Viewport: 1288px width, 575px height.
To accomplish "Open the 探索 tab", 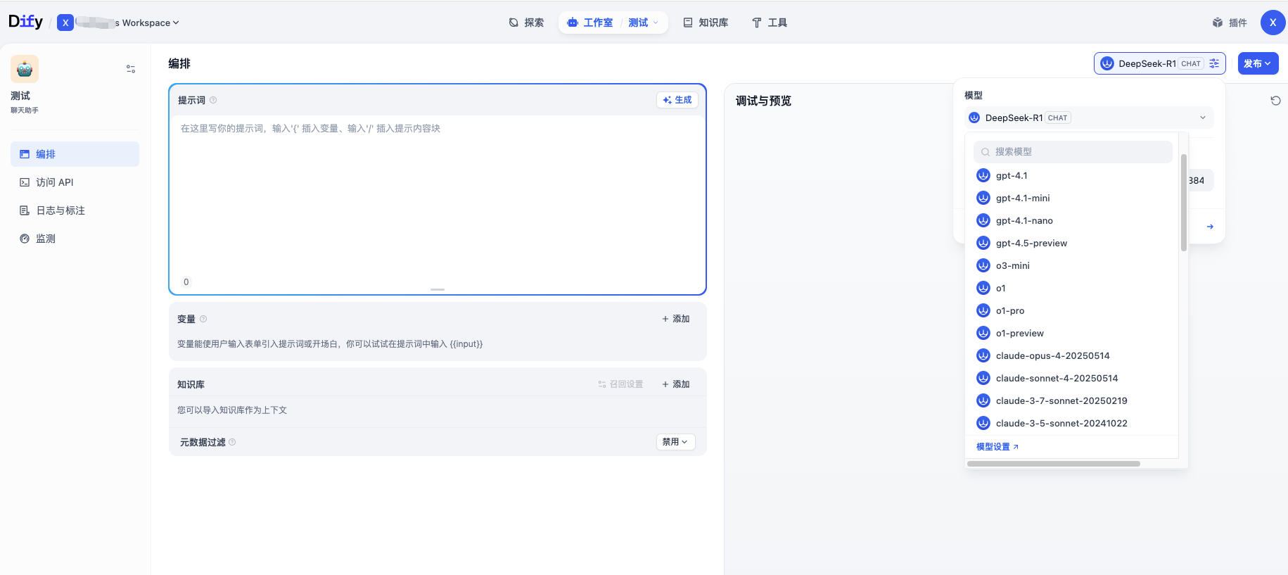I will click(x=526, y=23).
